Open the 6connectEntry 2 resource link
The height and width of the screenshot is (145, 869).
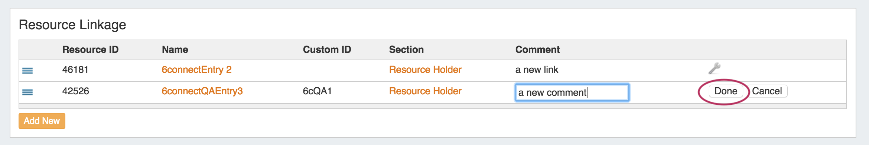click(x=196, y=70)
